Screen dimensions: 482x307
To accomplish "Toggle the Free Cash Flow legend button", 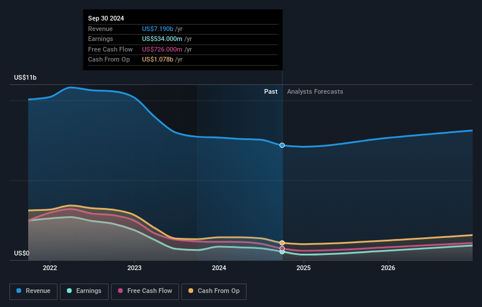I will 145,291.
